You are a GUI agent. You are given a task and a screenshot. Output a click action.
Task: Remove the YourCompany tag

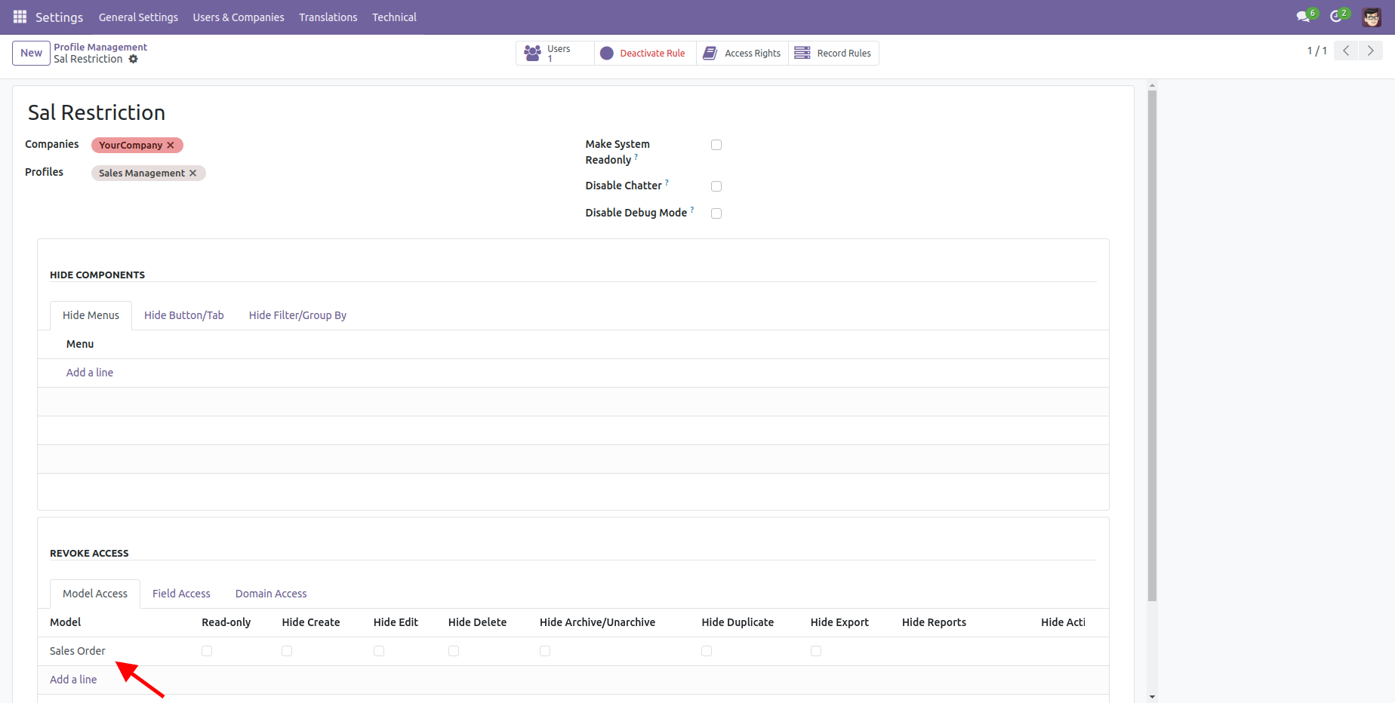pos(171,145)
